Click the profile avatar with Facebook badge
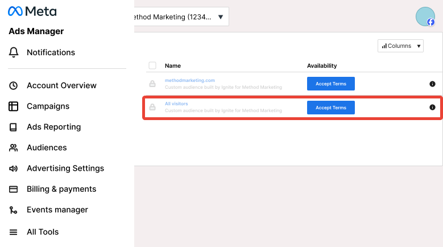This screenshot has width=443, height=247. pos(425,17)
